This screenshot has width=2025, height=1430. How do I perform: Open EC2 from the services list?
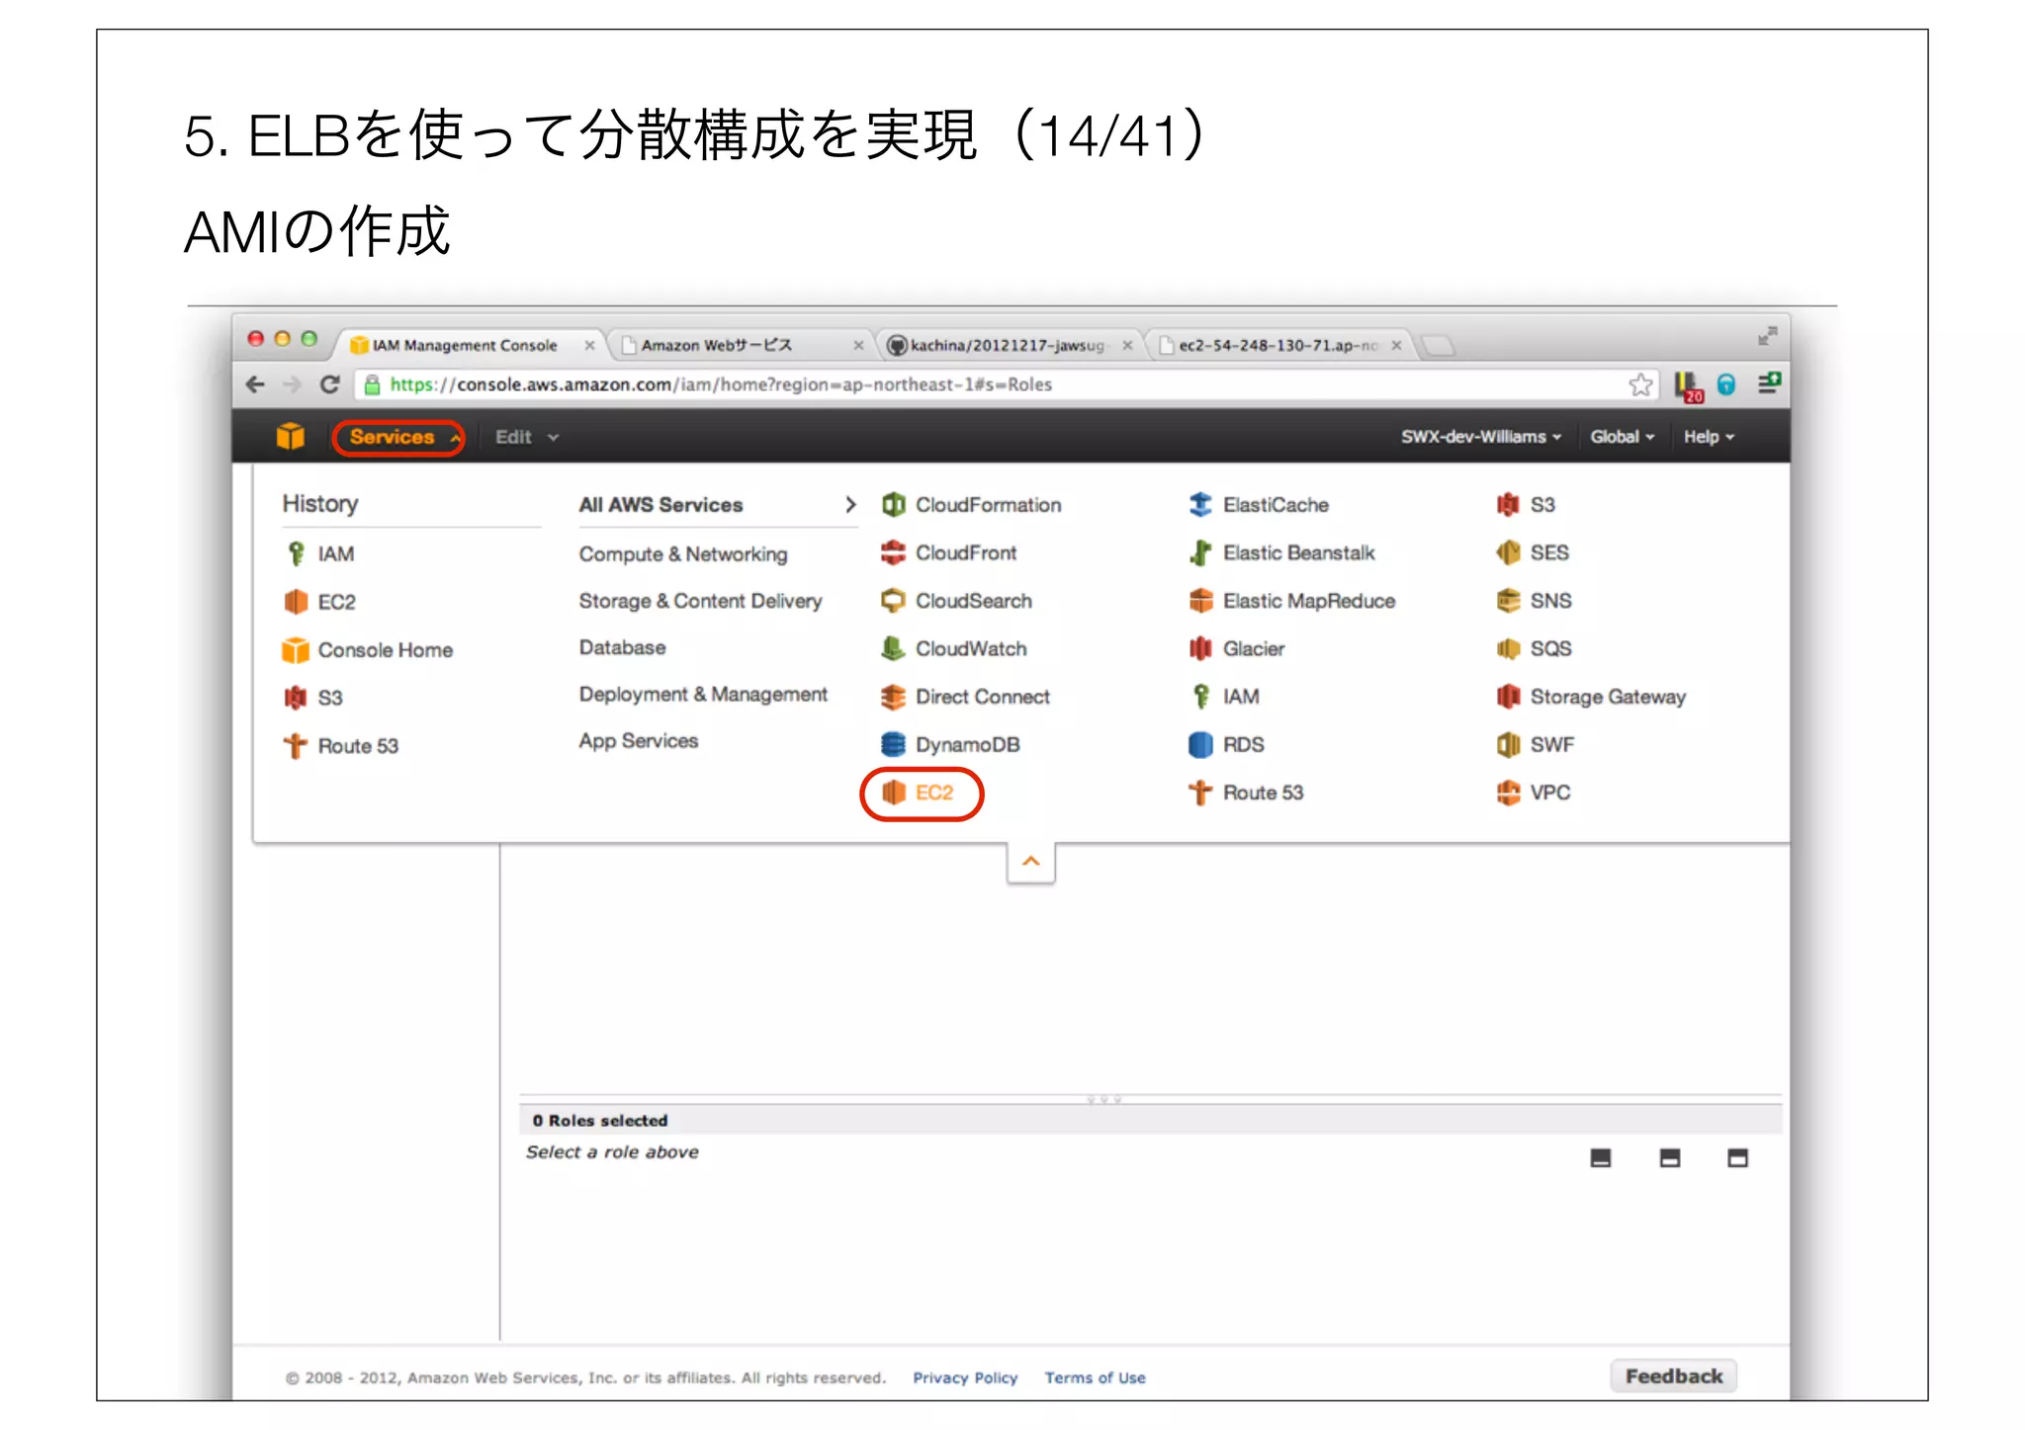pyautogui.click(x=932, y=793)
